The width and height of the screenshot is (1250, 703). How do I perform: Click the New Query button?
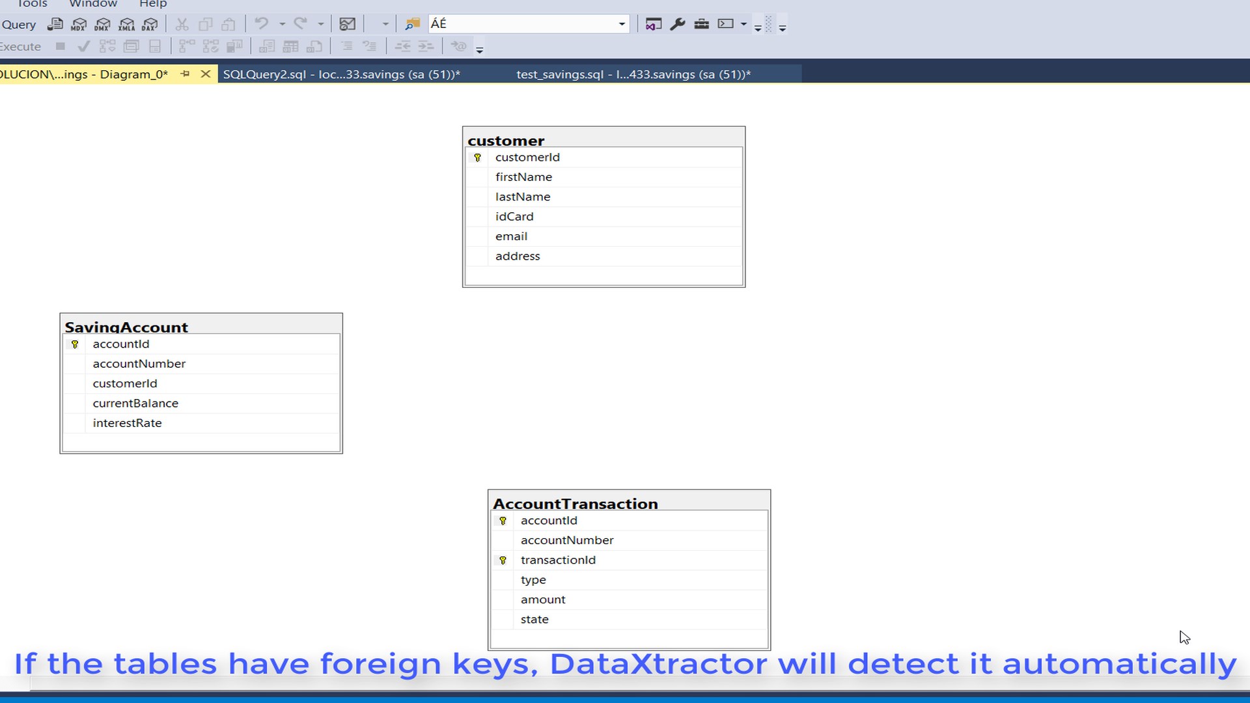[18, 25]
